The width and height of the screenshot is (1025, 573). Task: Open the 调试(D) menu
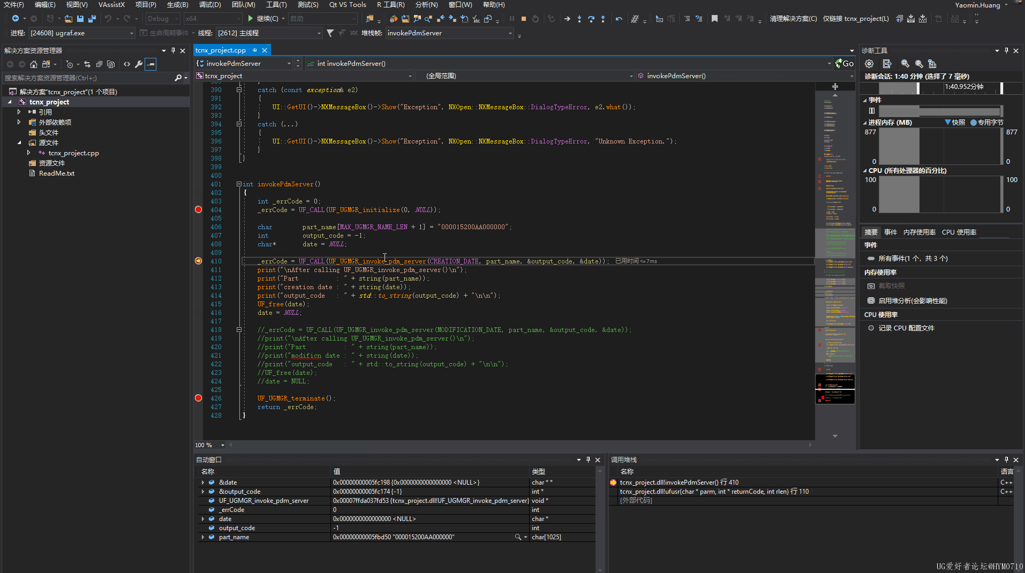(210, 5)
